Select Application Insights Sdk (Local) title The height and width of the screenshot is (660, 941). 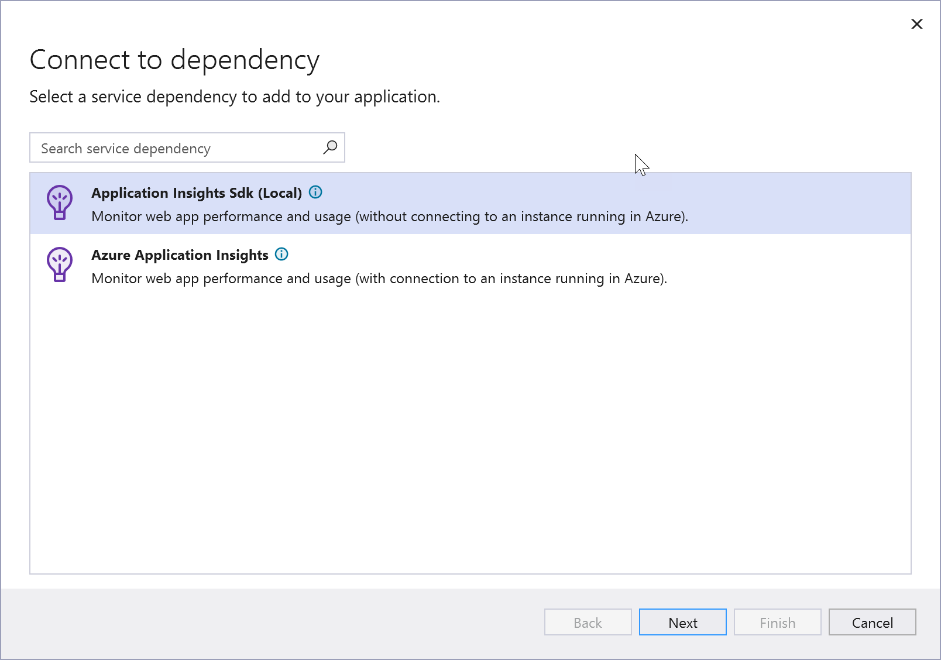pyautogui.click(x=197, y=193)
